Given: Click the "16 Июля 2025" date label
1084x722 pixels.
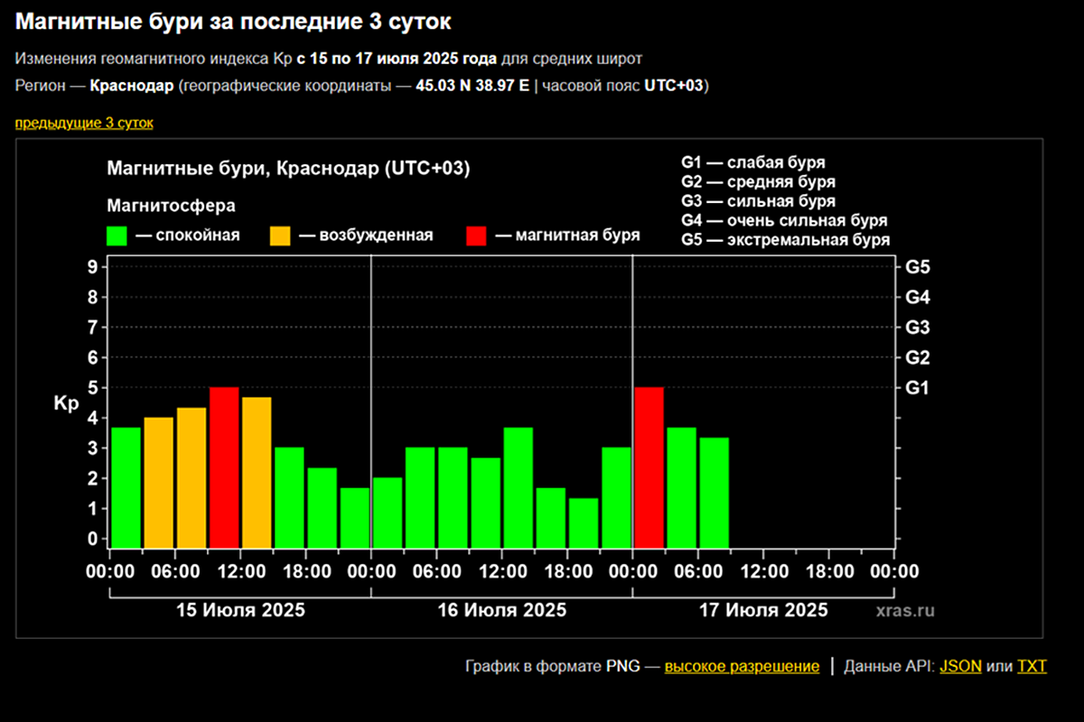Looking at the screenshot, I should coord(501,610).
